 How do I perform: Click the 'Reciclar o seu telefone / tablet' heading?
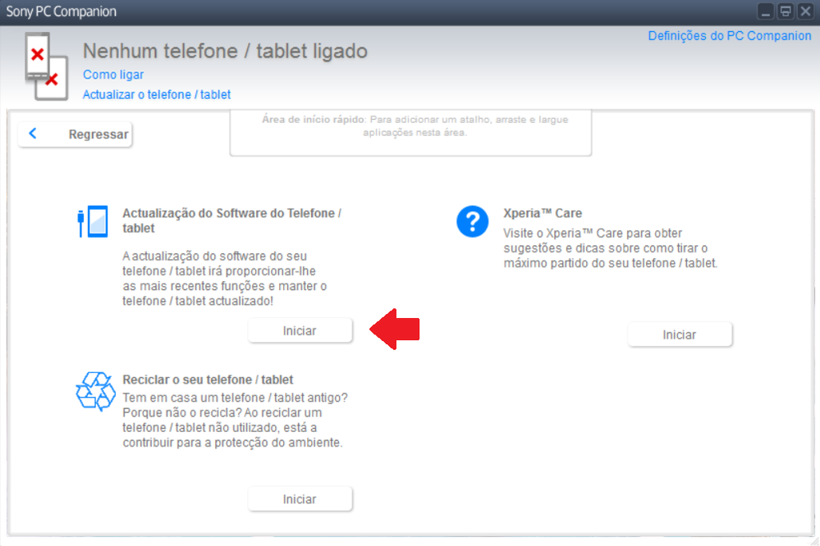(208, 380)
